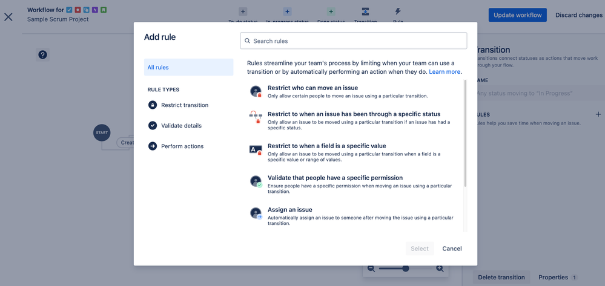The width and height of the screenshot is (605, 286).
Task: Add a To-do status from the toolbar
Action: (x=243, y=11)
